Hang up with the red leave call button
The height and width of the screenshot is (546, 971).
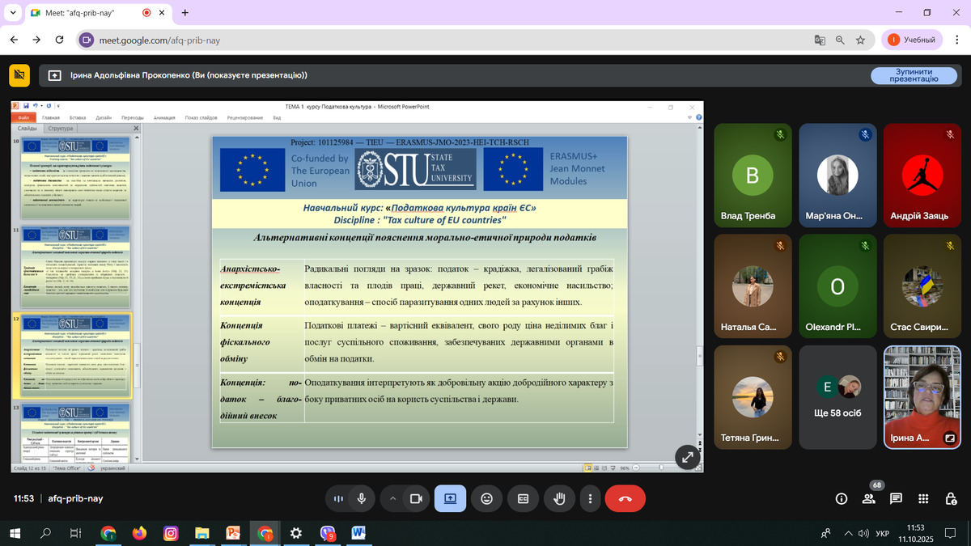625,499
